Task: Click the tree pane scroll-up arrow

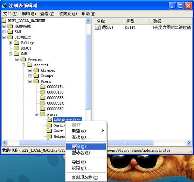Action: (88, 21)
